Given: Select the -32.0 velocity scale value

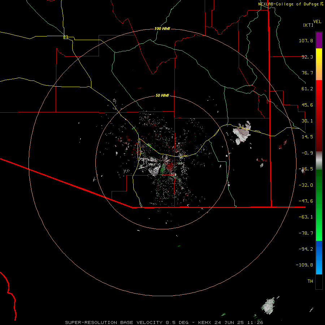Looking at the screenshot, I should (x=306, y=185).
